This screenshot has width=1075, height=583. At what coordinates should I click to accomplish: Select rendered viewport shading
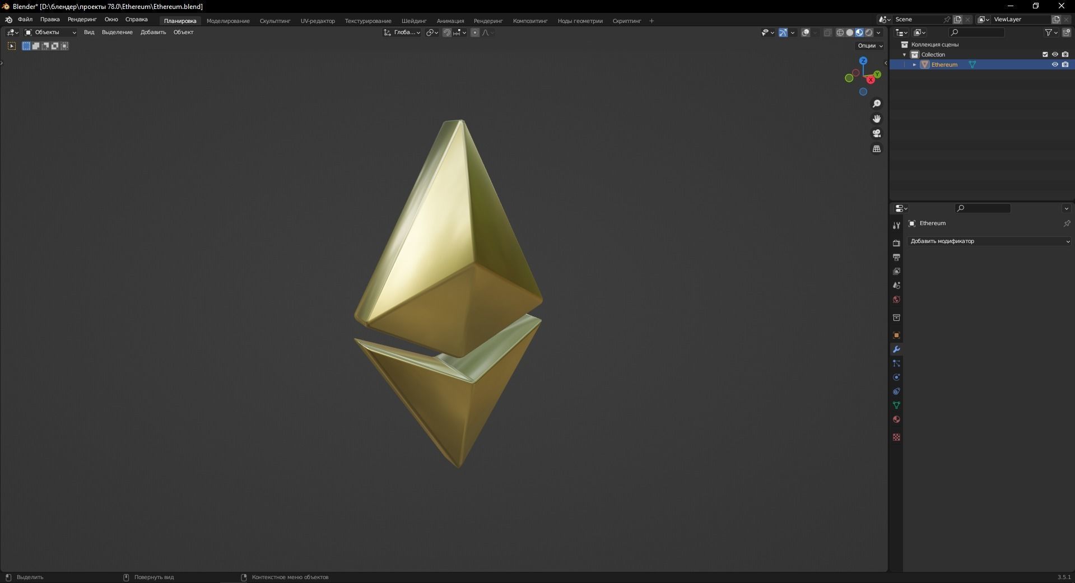coord(869,32)
